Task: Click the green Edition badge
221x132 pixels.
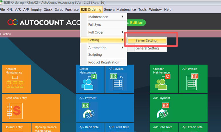Action: click(x=136, y=22)
